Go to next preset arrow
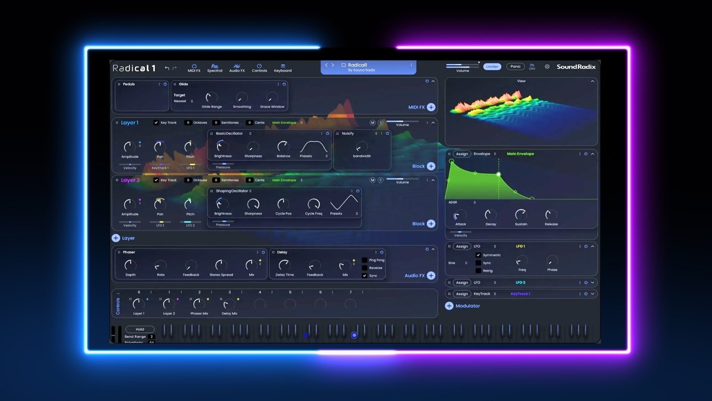 pyautogui.click(x=333, y=65)
